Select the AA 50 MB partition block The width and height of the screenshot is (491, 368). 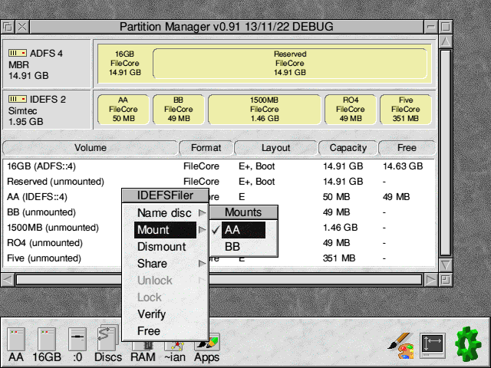click(x=123, y=109)
